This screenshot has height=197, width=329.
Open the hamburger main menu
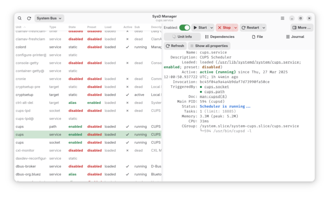283,18
